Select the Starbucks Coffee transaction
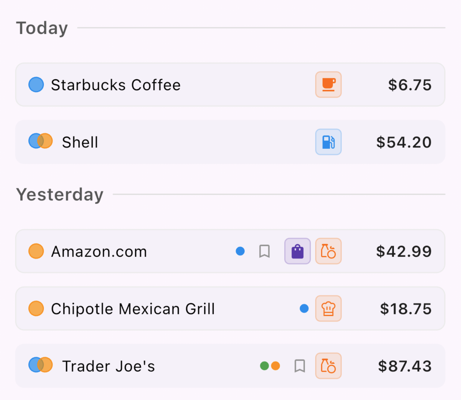Viewport: 461px width, 400px height. click(x=172, y=84)
